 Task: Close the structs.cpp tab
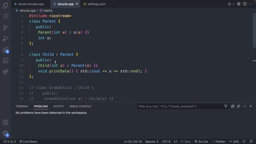[77, 4]
